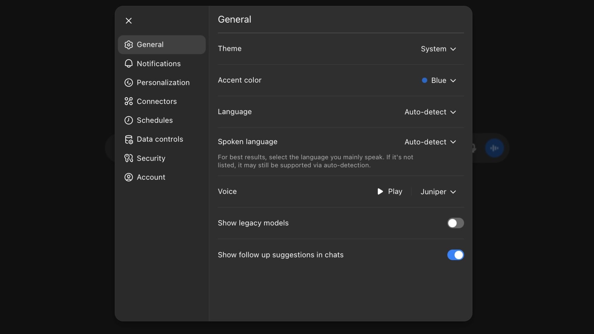594x334 pixels.
Task: Click the chevron beside System theme
Action: 453,49
